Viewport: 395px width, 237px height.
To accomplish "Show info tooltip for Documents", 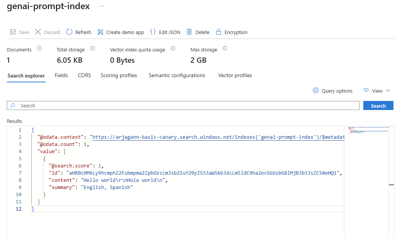I will [39, 49].
